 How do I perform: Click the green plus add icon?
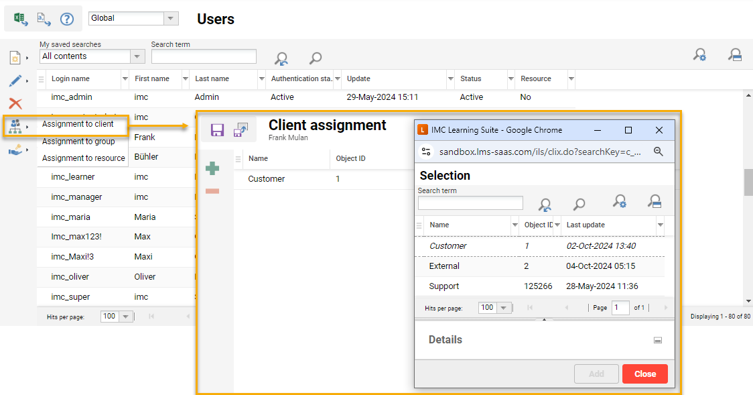(x=212, y=168)
